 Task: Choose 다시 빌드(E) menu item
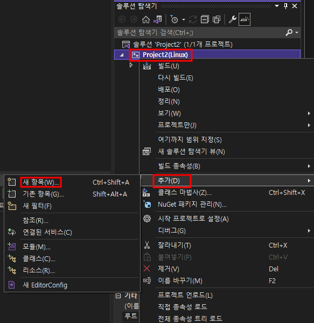(227, 78)
